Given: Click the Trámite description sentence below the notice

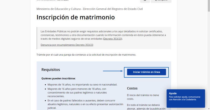Looking at the screenshot, I should (86, 55).
